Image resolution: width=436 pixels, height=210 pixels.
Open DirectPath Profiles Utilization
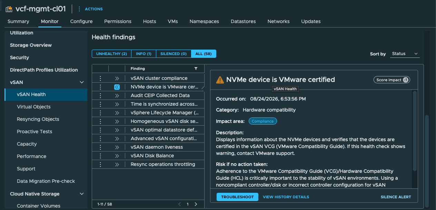tap(44, 70)
